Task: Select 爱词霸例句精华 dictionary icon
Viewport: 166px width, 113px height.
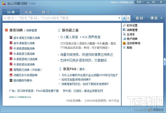Action: coord(11,80)
